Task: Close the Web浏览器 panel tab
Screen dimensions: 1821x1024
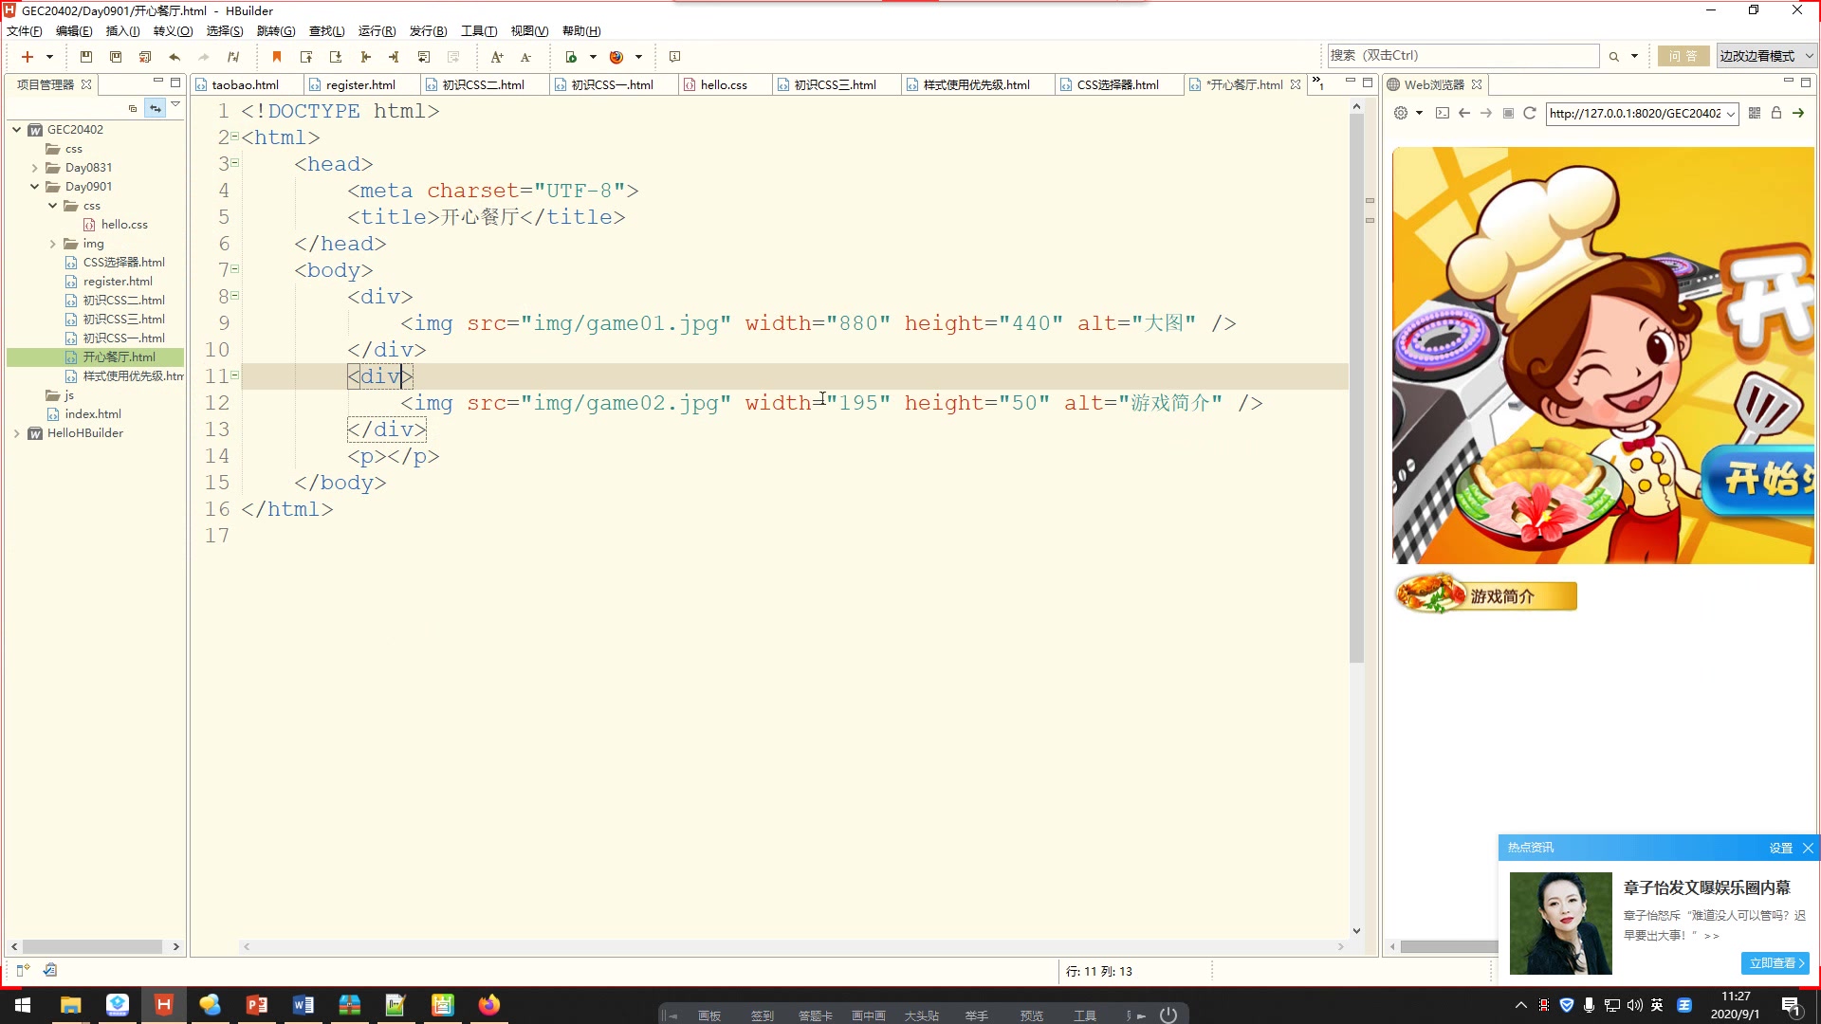Action: click(x=1477, y=84)
